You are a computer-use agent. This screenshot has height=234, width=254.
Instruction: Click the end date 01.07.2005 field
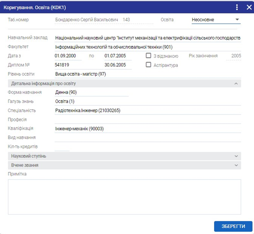[x=118, y=56]
